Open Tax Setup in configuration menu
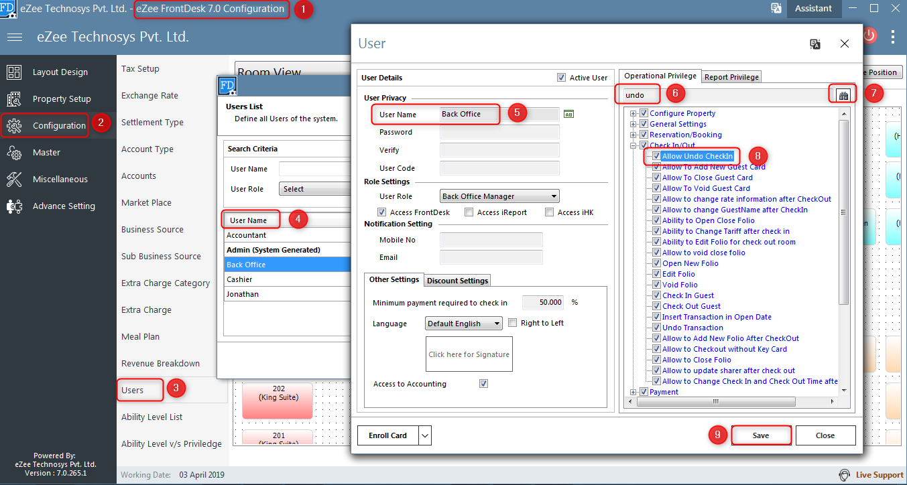The height and width of the screenshot is (485, 907). [x=140, y=68]
